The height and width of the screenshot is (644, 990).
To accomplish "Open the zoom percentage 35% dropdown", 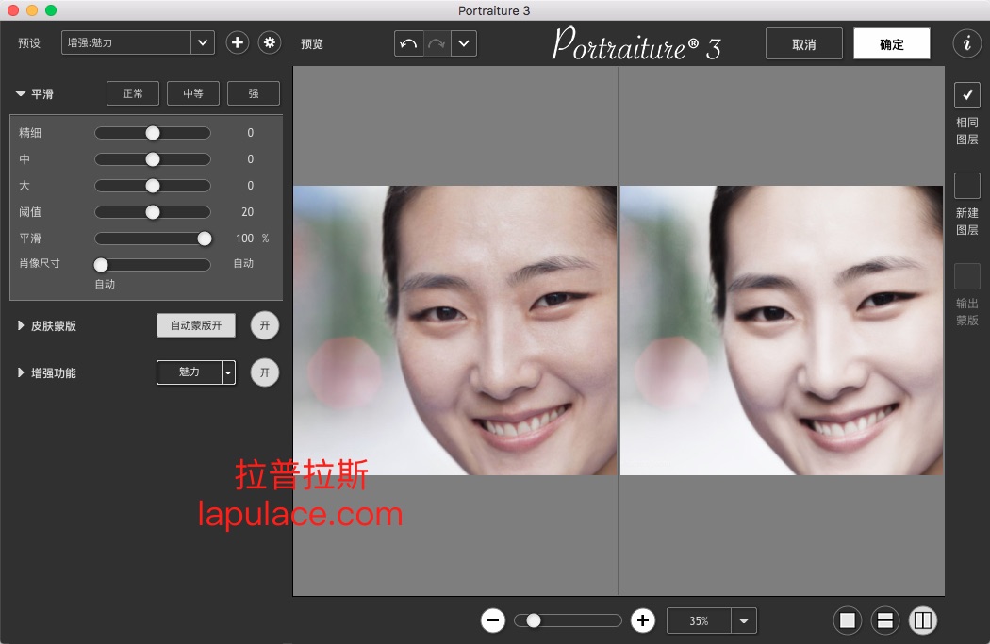I will (744, 620).
